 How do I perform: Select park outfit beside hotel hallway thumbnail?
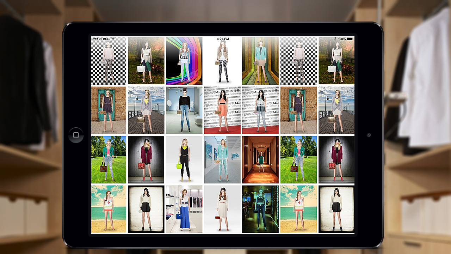point(298,159)
